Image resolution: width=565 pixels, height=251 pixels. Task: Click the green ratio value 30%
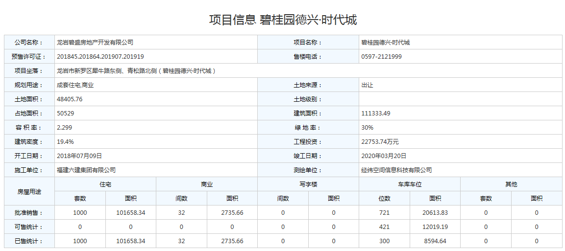tap(367, 127)
